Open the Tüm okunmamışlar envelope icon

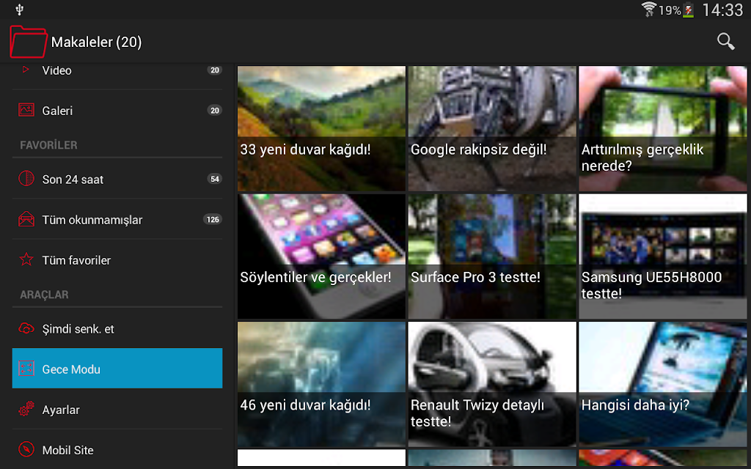tap(26, 219)
